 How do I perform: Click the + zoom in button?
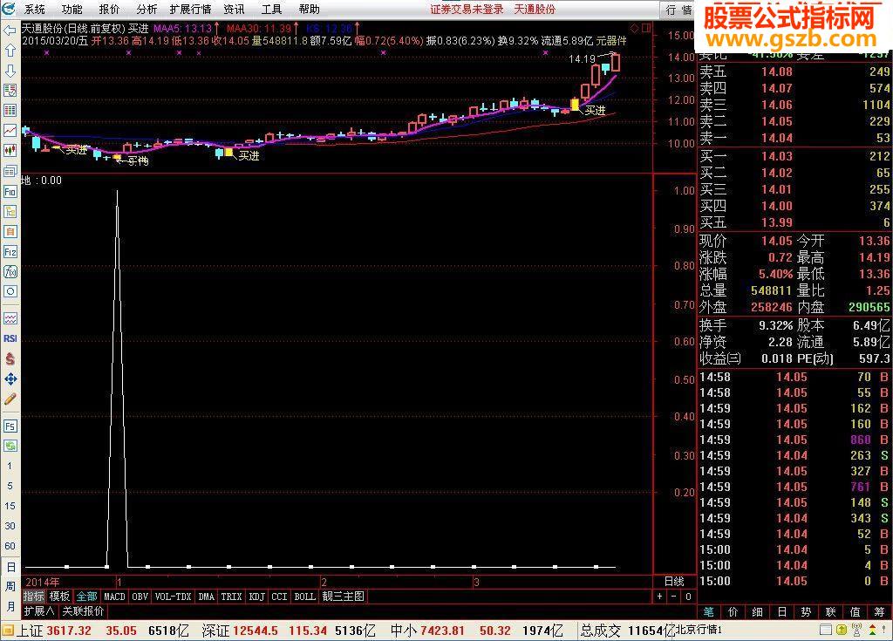pyautogui.click(x=659, y=597)
